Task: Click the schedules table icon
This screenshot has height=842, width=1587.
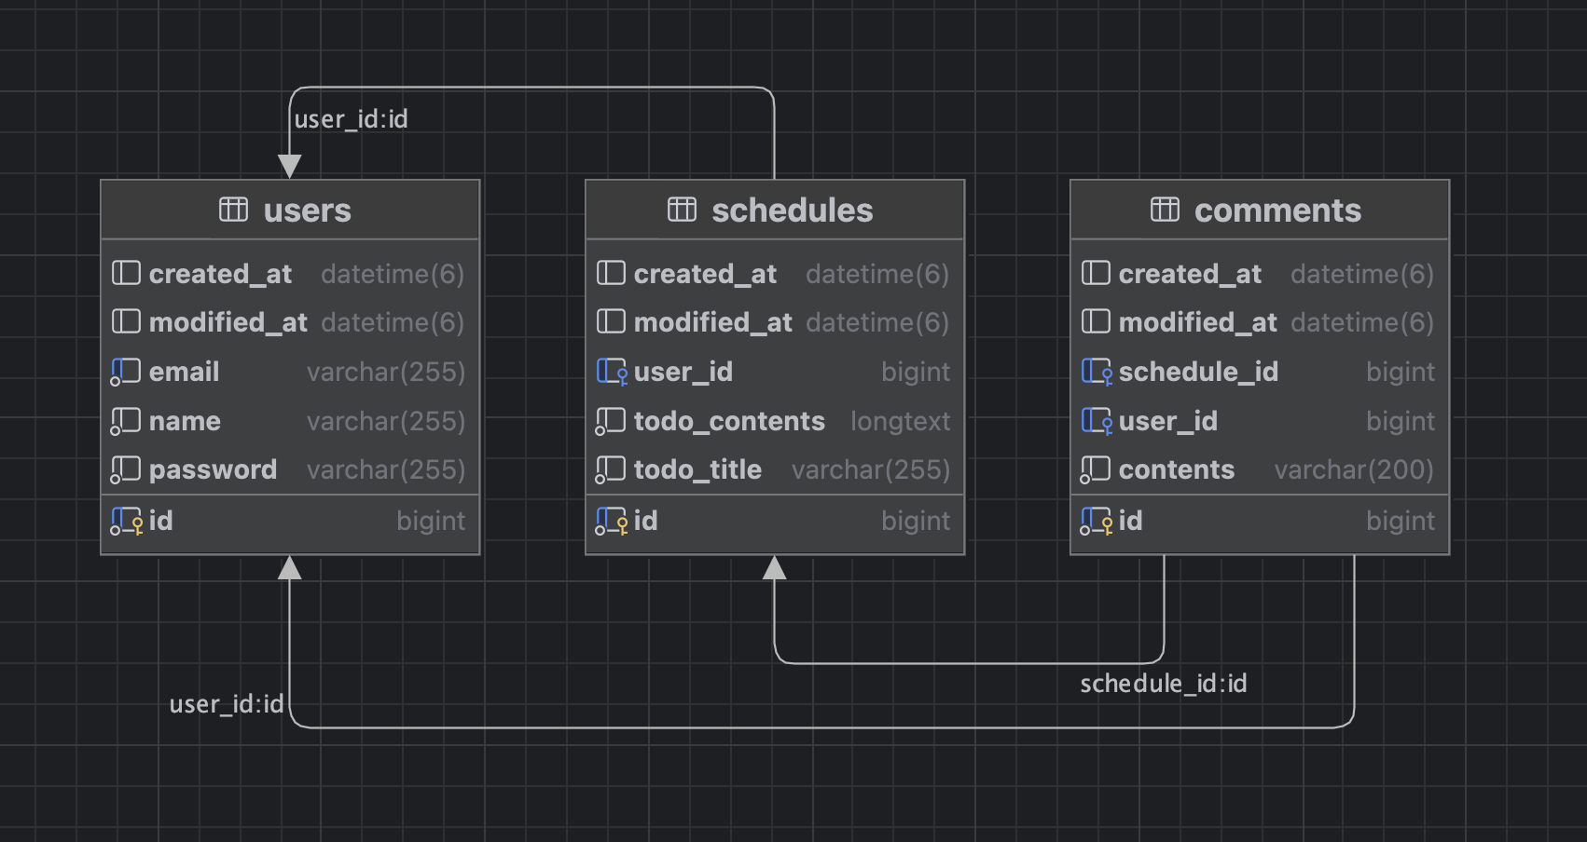Action: click(x=682, y=210)
